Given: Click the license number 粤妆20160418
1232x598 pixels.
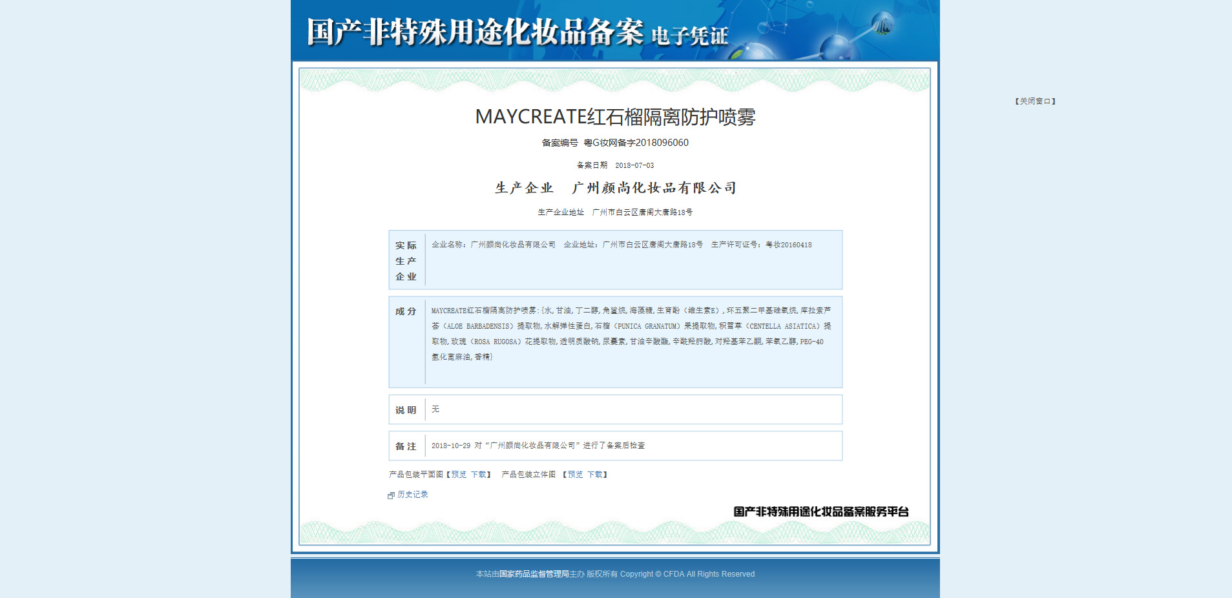Looking at the screenshot, I should (x=789, y=245).
